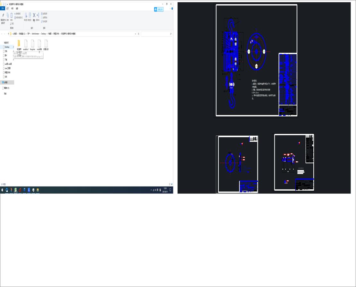Switch to the Share ribbon tab

pyautogui.click(x=12, y=8)
